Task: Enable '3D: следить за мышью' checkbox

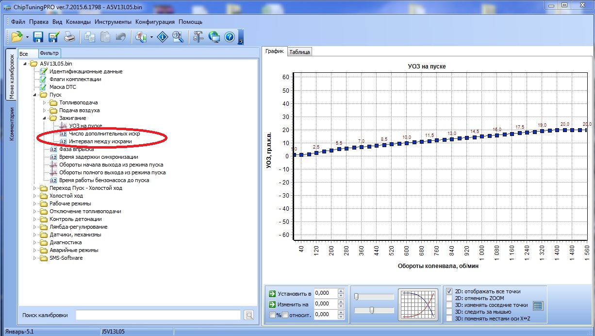Action: (x=449, y=312)
